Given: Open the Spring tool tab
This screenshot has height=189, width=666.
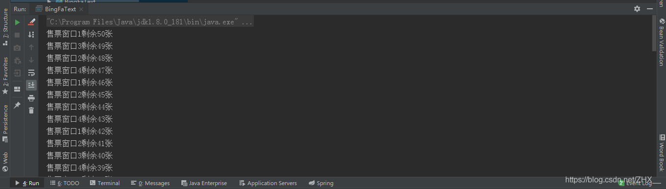Looking at the screenshot, I should click(321, 183).
